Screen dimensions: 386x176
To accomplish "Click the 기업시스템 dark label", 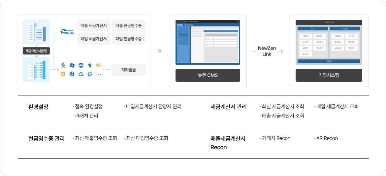I will click(329, 75).
